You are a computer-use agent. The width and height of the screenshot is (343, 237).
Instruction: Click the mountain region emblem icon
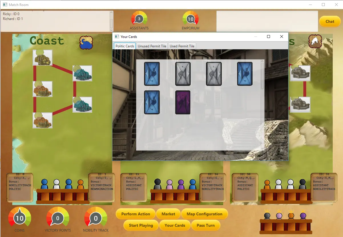pos(315,42)
